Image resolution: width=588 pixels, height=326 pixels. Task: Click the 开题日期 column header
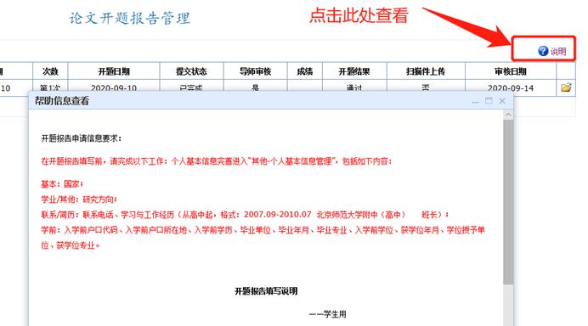pyautogui.click(x=114, y=71)
